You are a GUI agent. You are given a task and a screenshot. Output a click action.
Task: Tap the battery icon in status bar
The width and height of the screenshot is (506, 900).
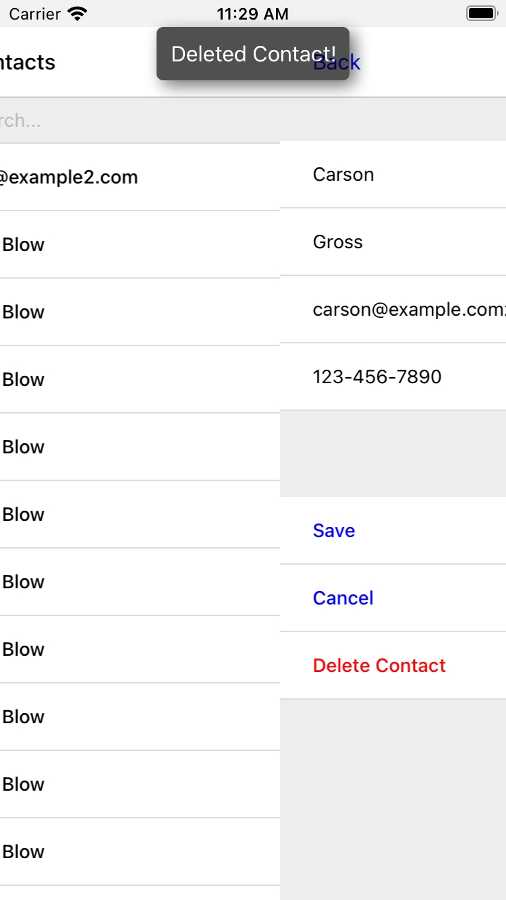pos(481,13)
